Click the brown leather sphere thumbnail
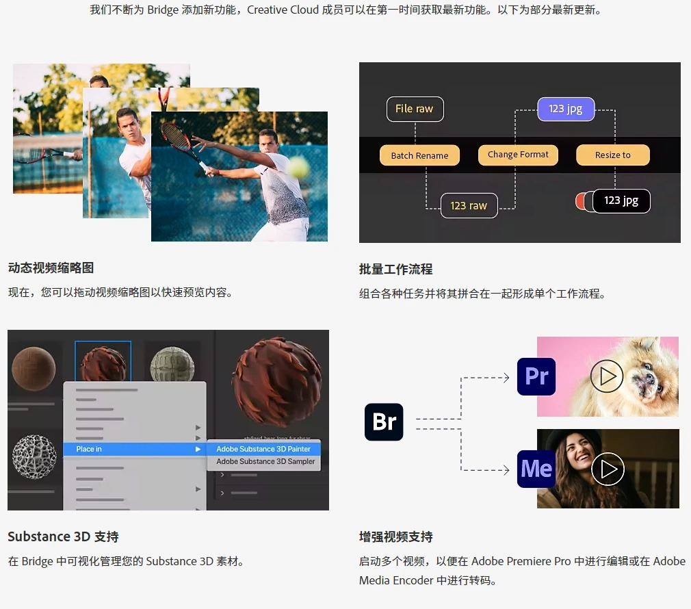The image size is (691, 609). click(34, 361)
